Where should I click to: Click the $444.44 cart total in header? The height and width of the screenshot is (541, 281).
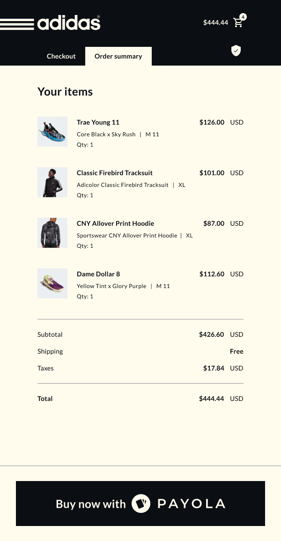215,22
